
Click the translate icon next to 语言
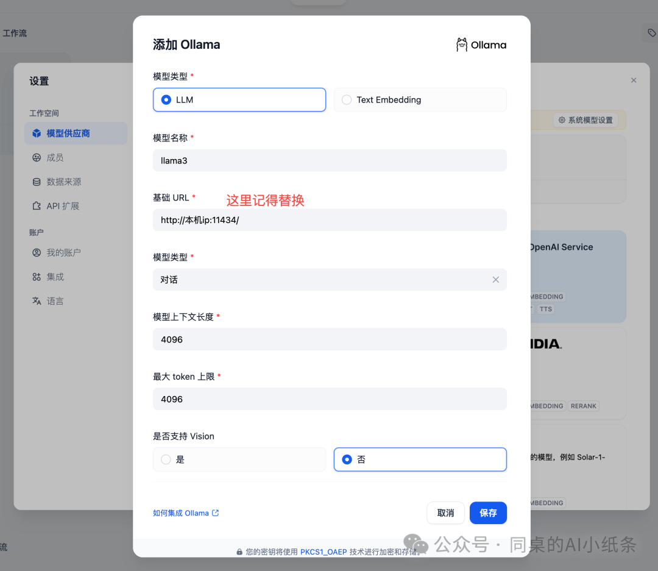pos(37,301)
